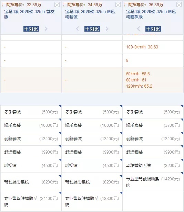Screen dimensions: 184x212
Task: Select 创新套装 text in M运动曜夜版 column
Action: 134,139
